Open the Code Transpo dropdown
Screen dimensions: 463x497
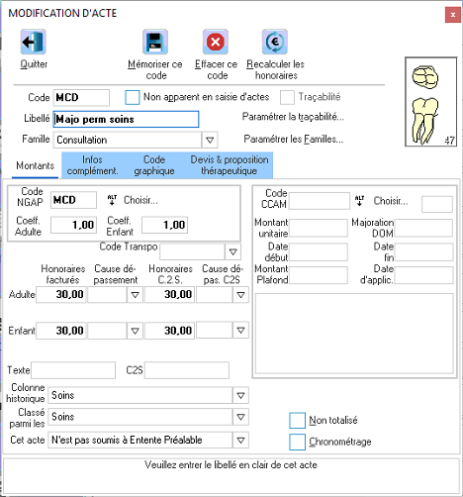(232, 252)
